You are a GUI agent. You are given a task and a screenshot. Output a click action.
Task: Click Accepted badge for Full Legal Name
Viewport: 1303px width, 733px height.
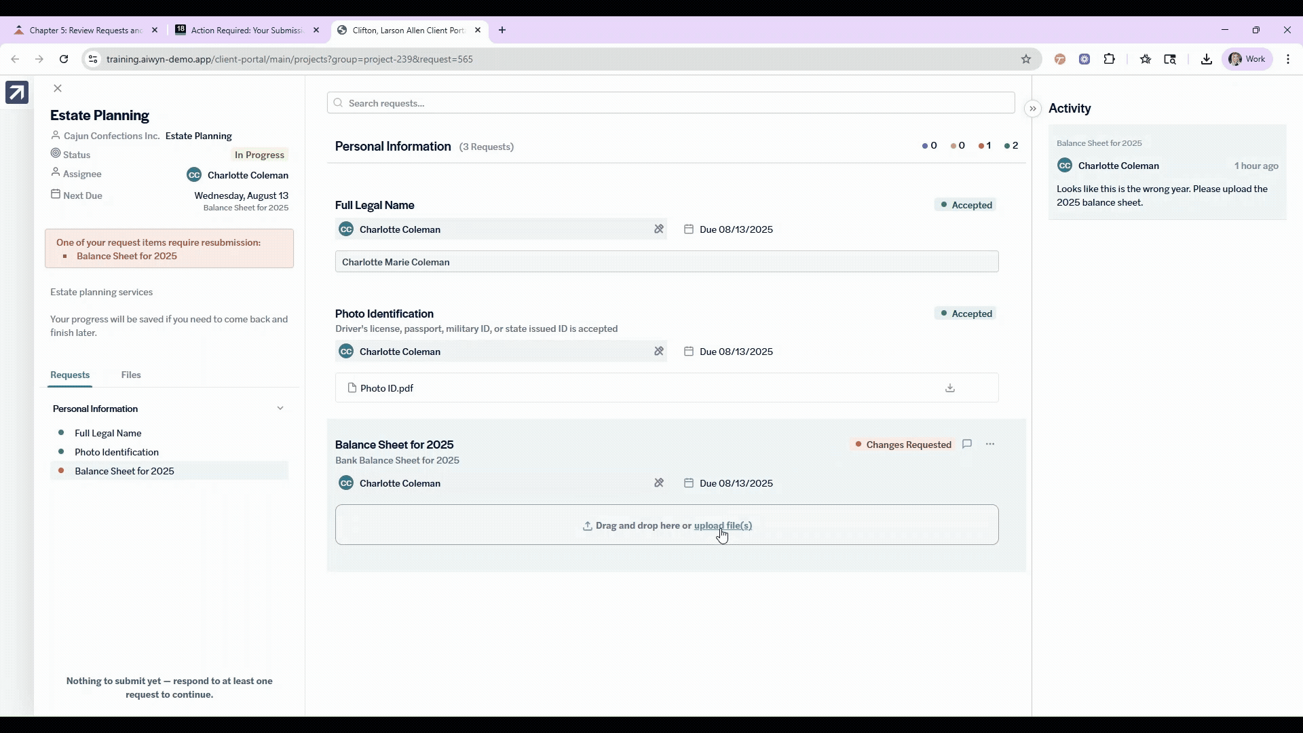(966, 205)
